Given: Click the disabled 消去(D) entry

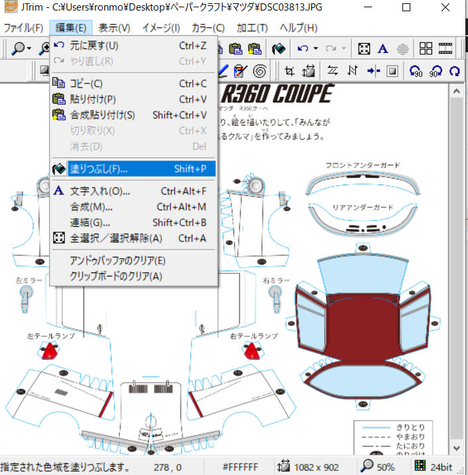Looking at the screenshot, I should [133, 147].
